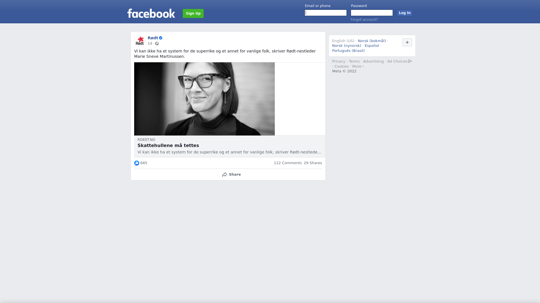Focus the Email or phone field
The image size is (540, 303).
[x=326, y=13]
